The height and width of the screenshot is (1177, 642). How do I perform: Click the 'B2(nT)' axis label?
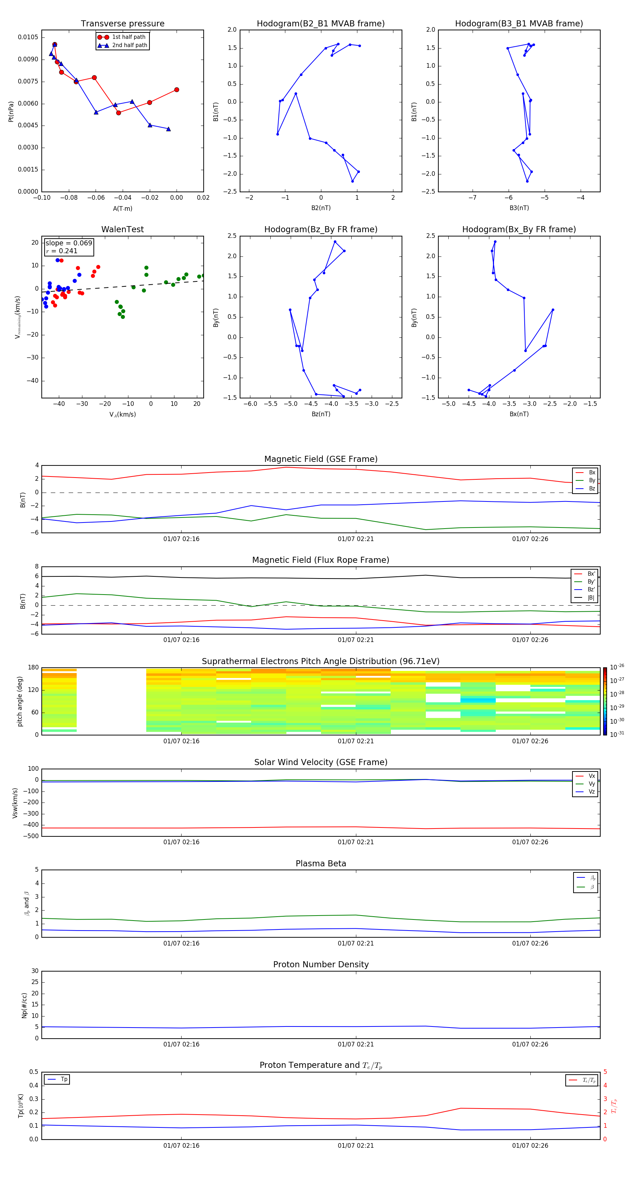(x=321, y=208)
